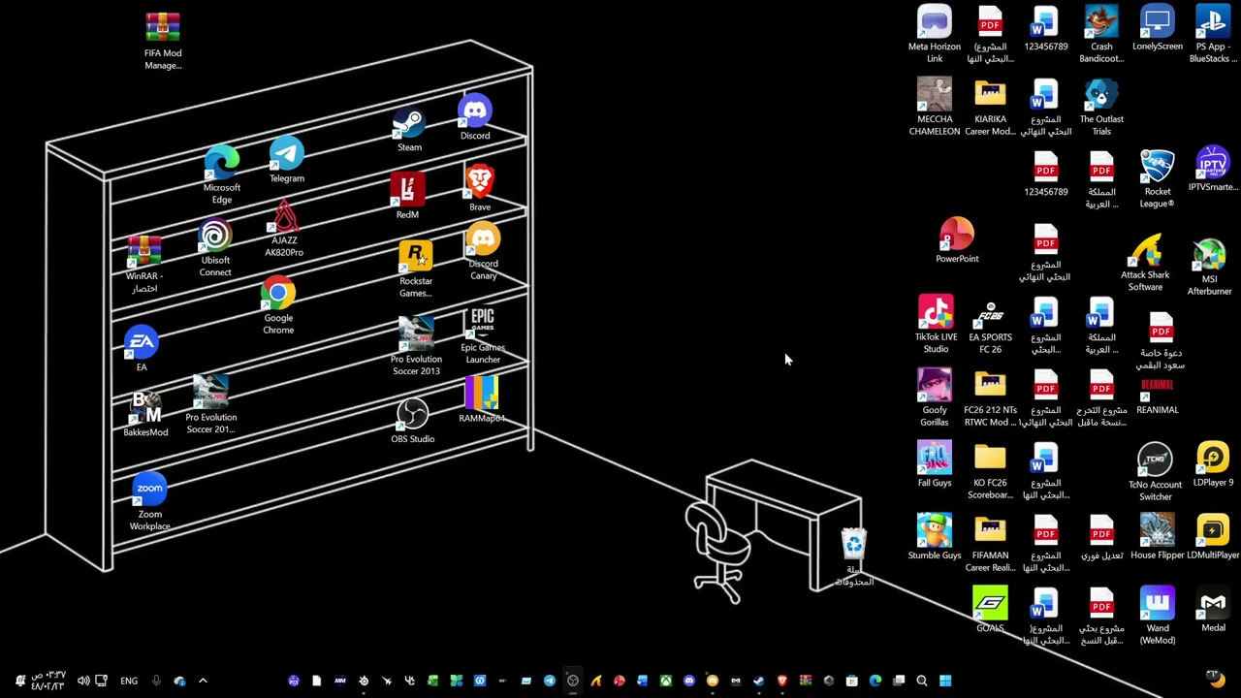Select the WinRAR shortcut on the desktop
This screenshot has width=1241, height=698.
click(x=144, y=264)
